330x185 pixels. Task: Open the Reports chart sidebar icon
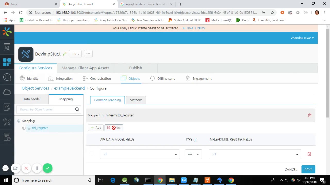click(7, 107)
